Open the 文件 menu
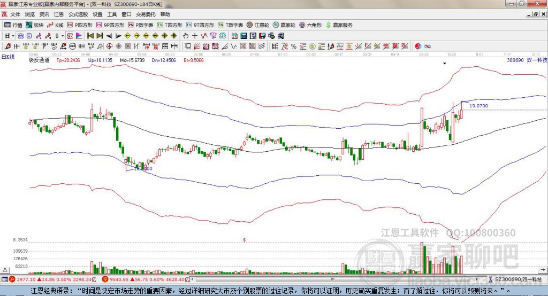548x296 pixels. pos(15,14)
